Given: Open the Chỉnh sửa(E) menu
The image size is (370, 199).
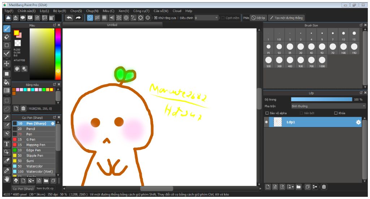Looking at the screenshot, I should [26, 11].
